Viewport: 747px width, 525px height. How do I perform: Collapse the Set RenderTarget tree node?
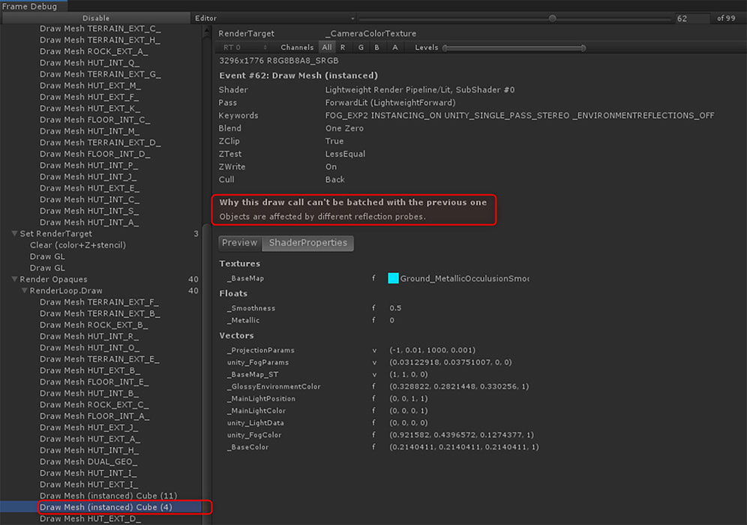(14, 234)
